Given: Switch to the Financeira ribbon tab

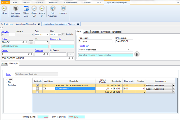Looking at the screenshot, I should [x=54, y=2].
